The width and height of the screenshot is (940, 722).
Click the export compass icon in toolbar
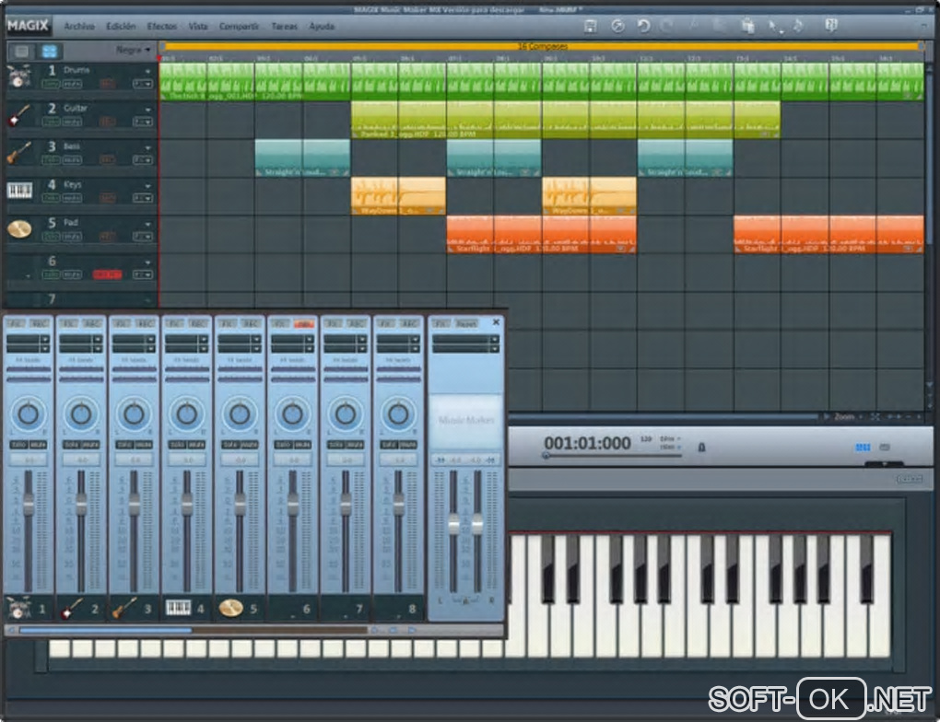click(617, 26)
